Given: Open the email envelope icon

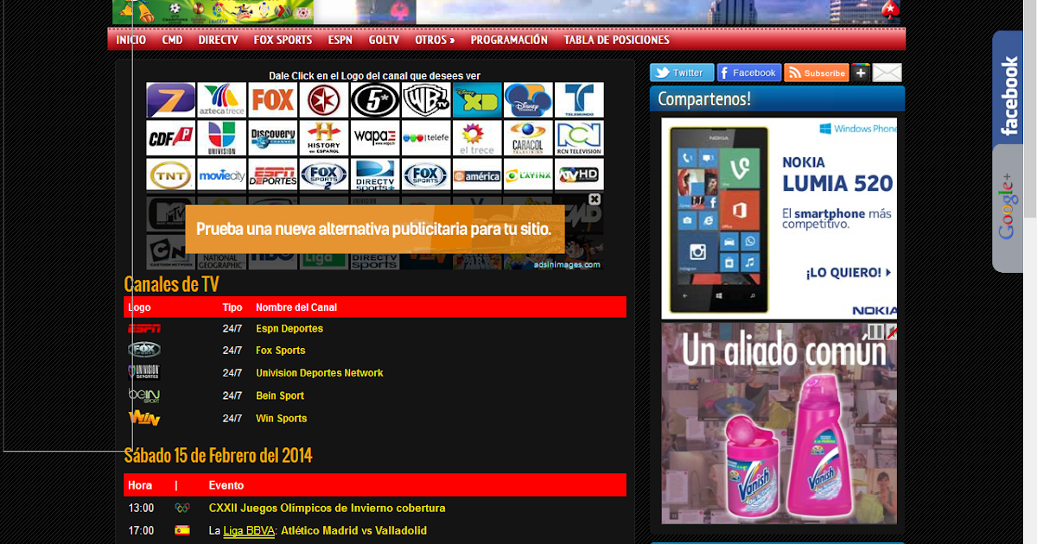Looking at the screenshot, I should [x=887, y=73].
